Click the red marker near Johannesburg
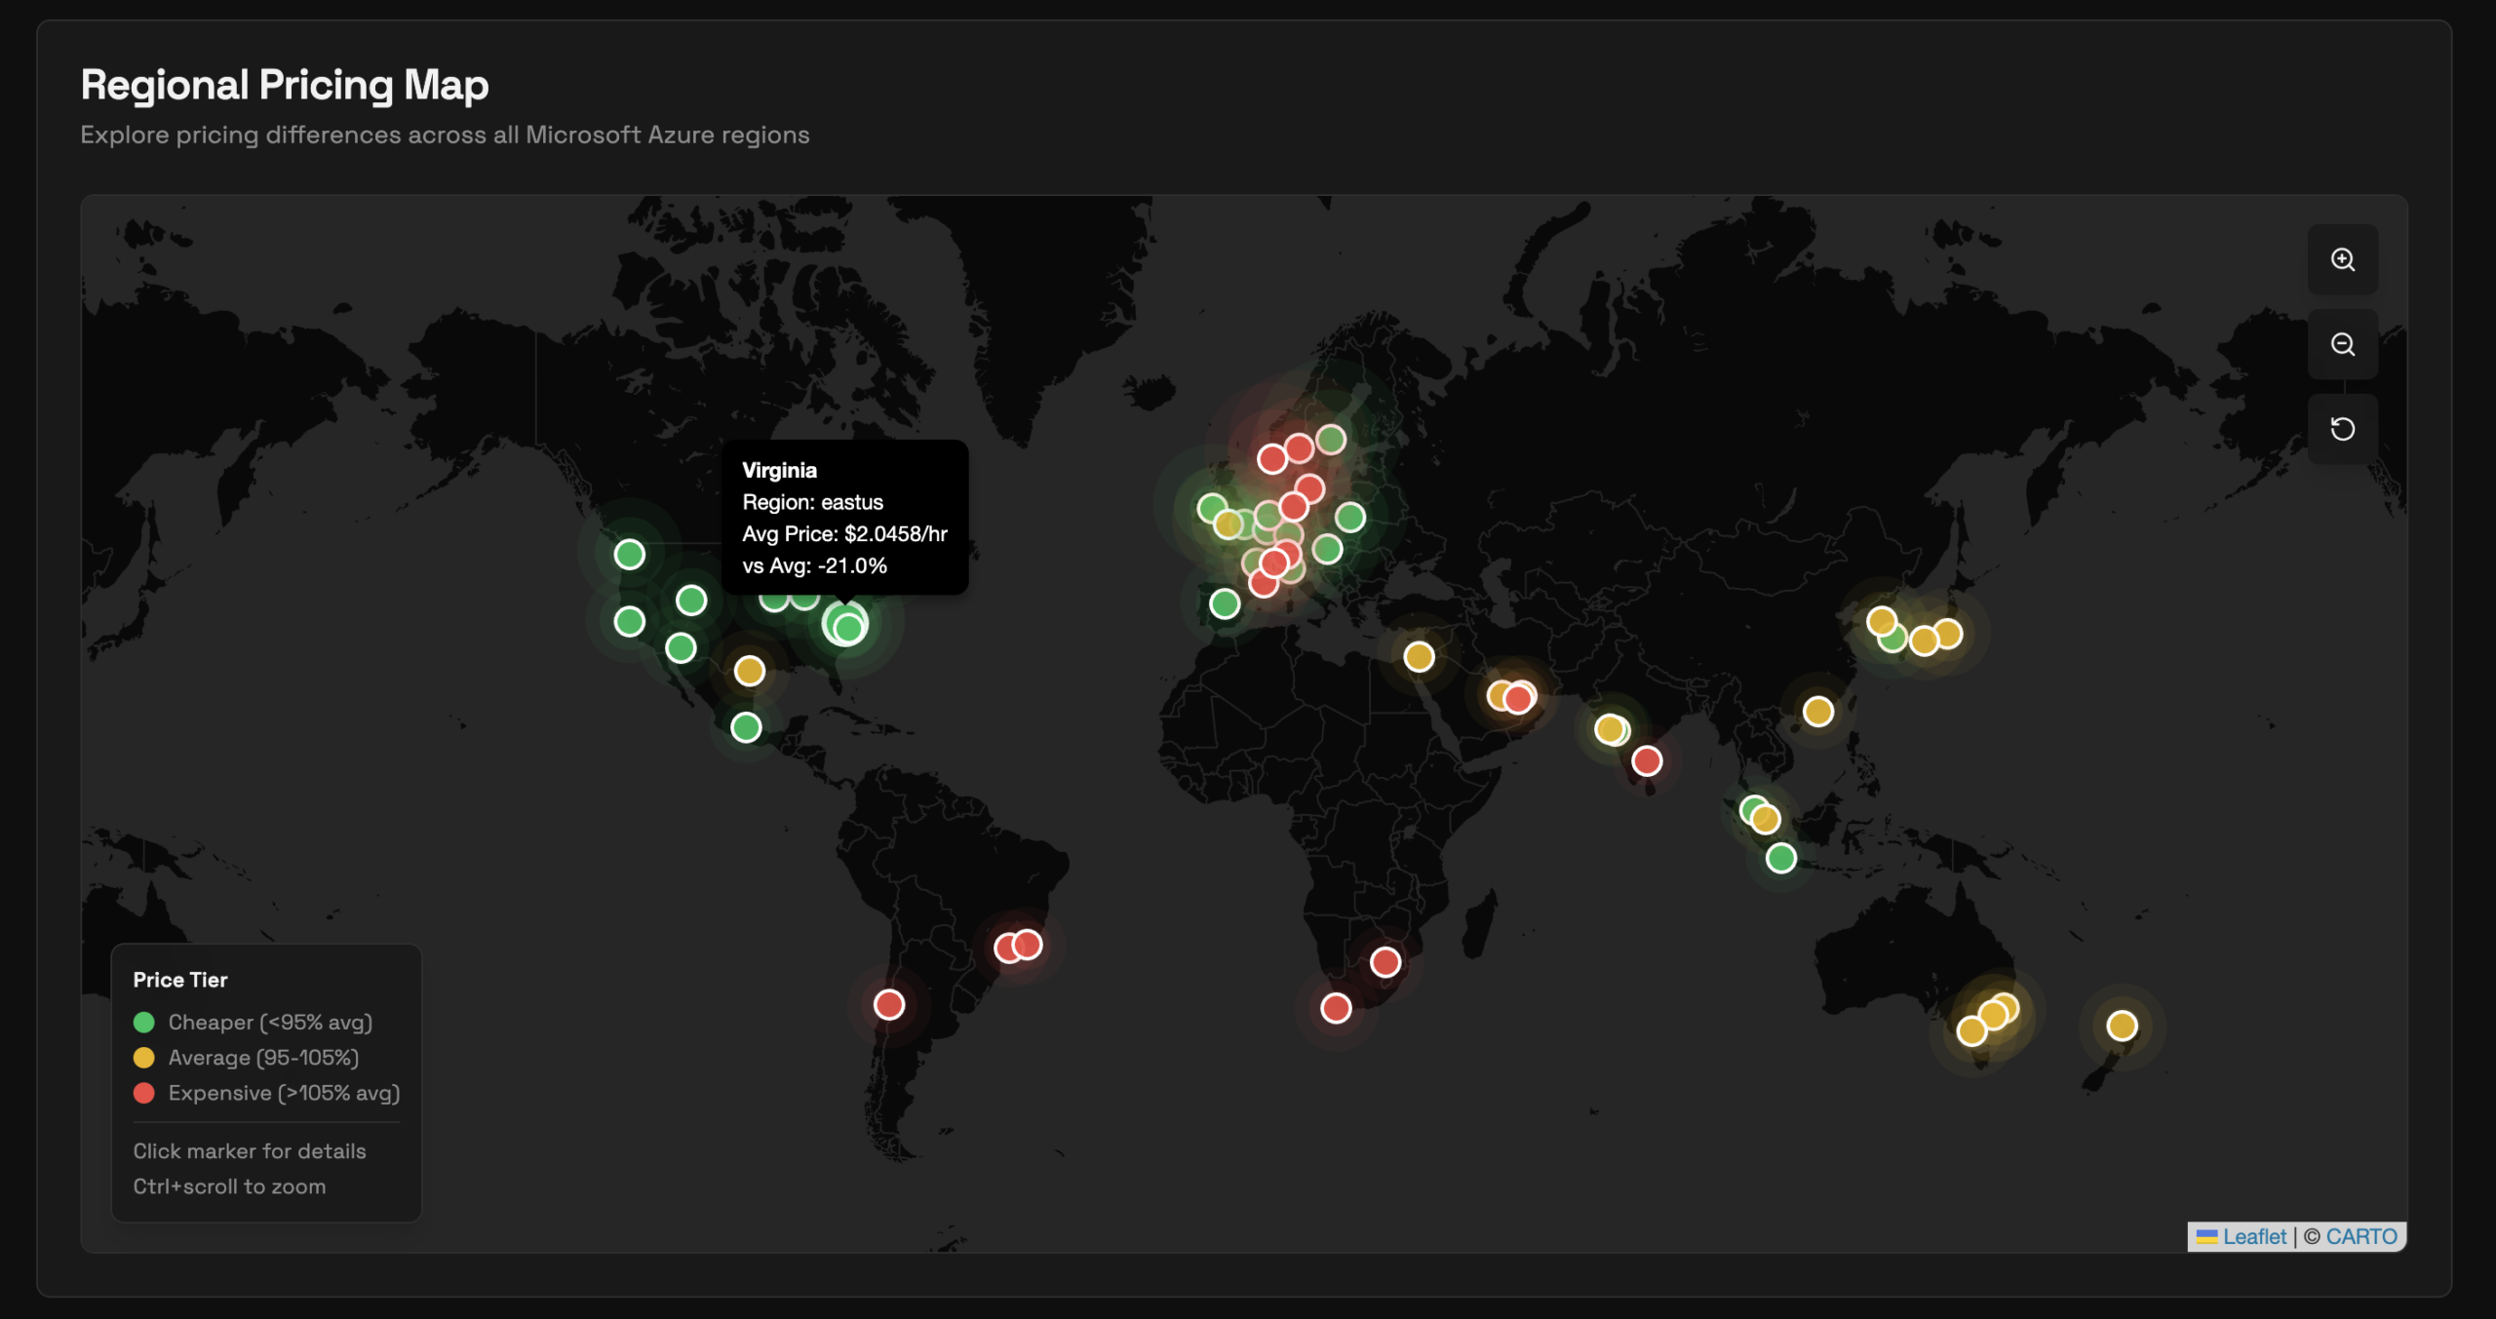 [x=1385, y=962]
